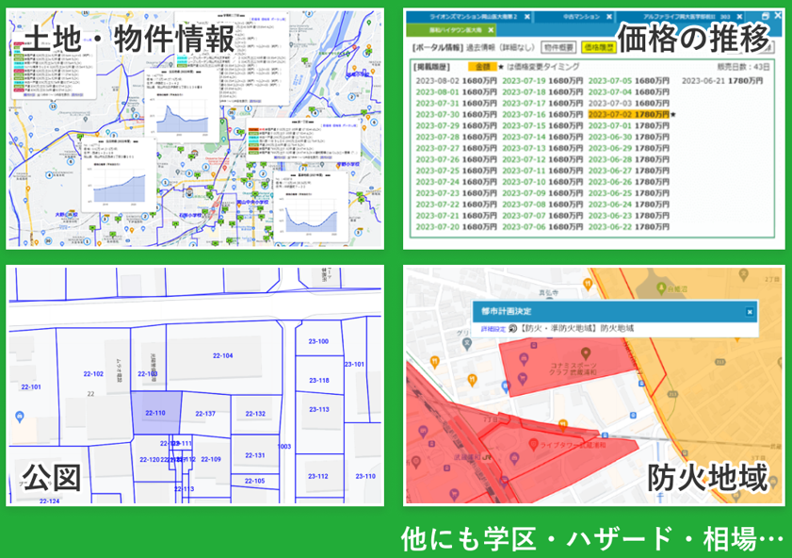Close the 都市計画決定 popup
Viewport: 792px width, 558px height.
click(750, 311)
